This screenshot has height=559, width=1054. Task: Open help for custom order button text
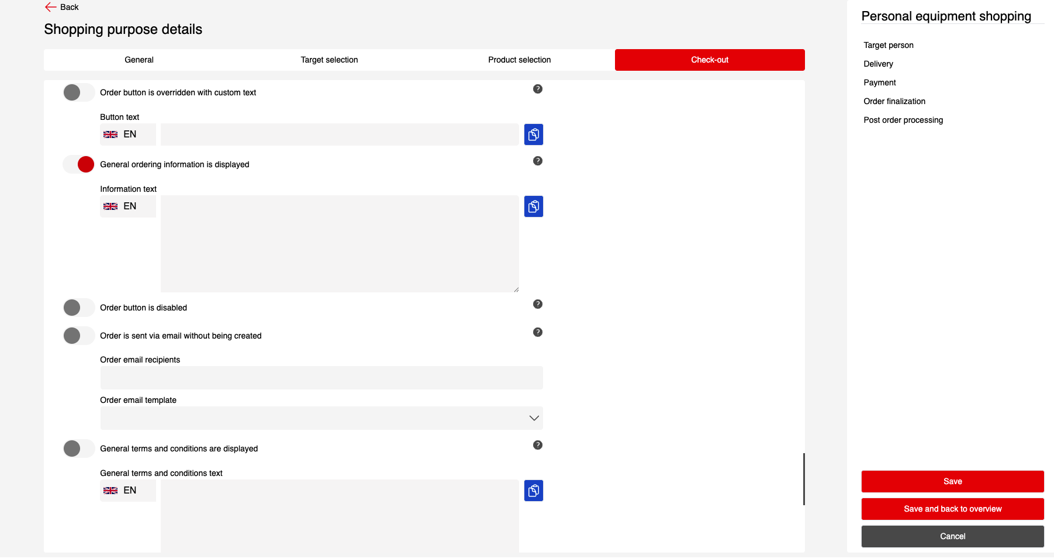coord(537,89)
